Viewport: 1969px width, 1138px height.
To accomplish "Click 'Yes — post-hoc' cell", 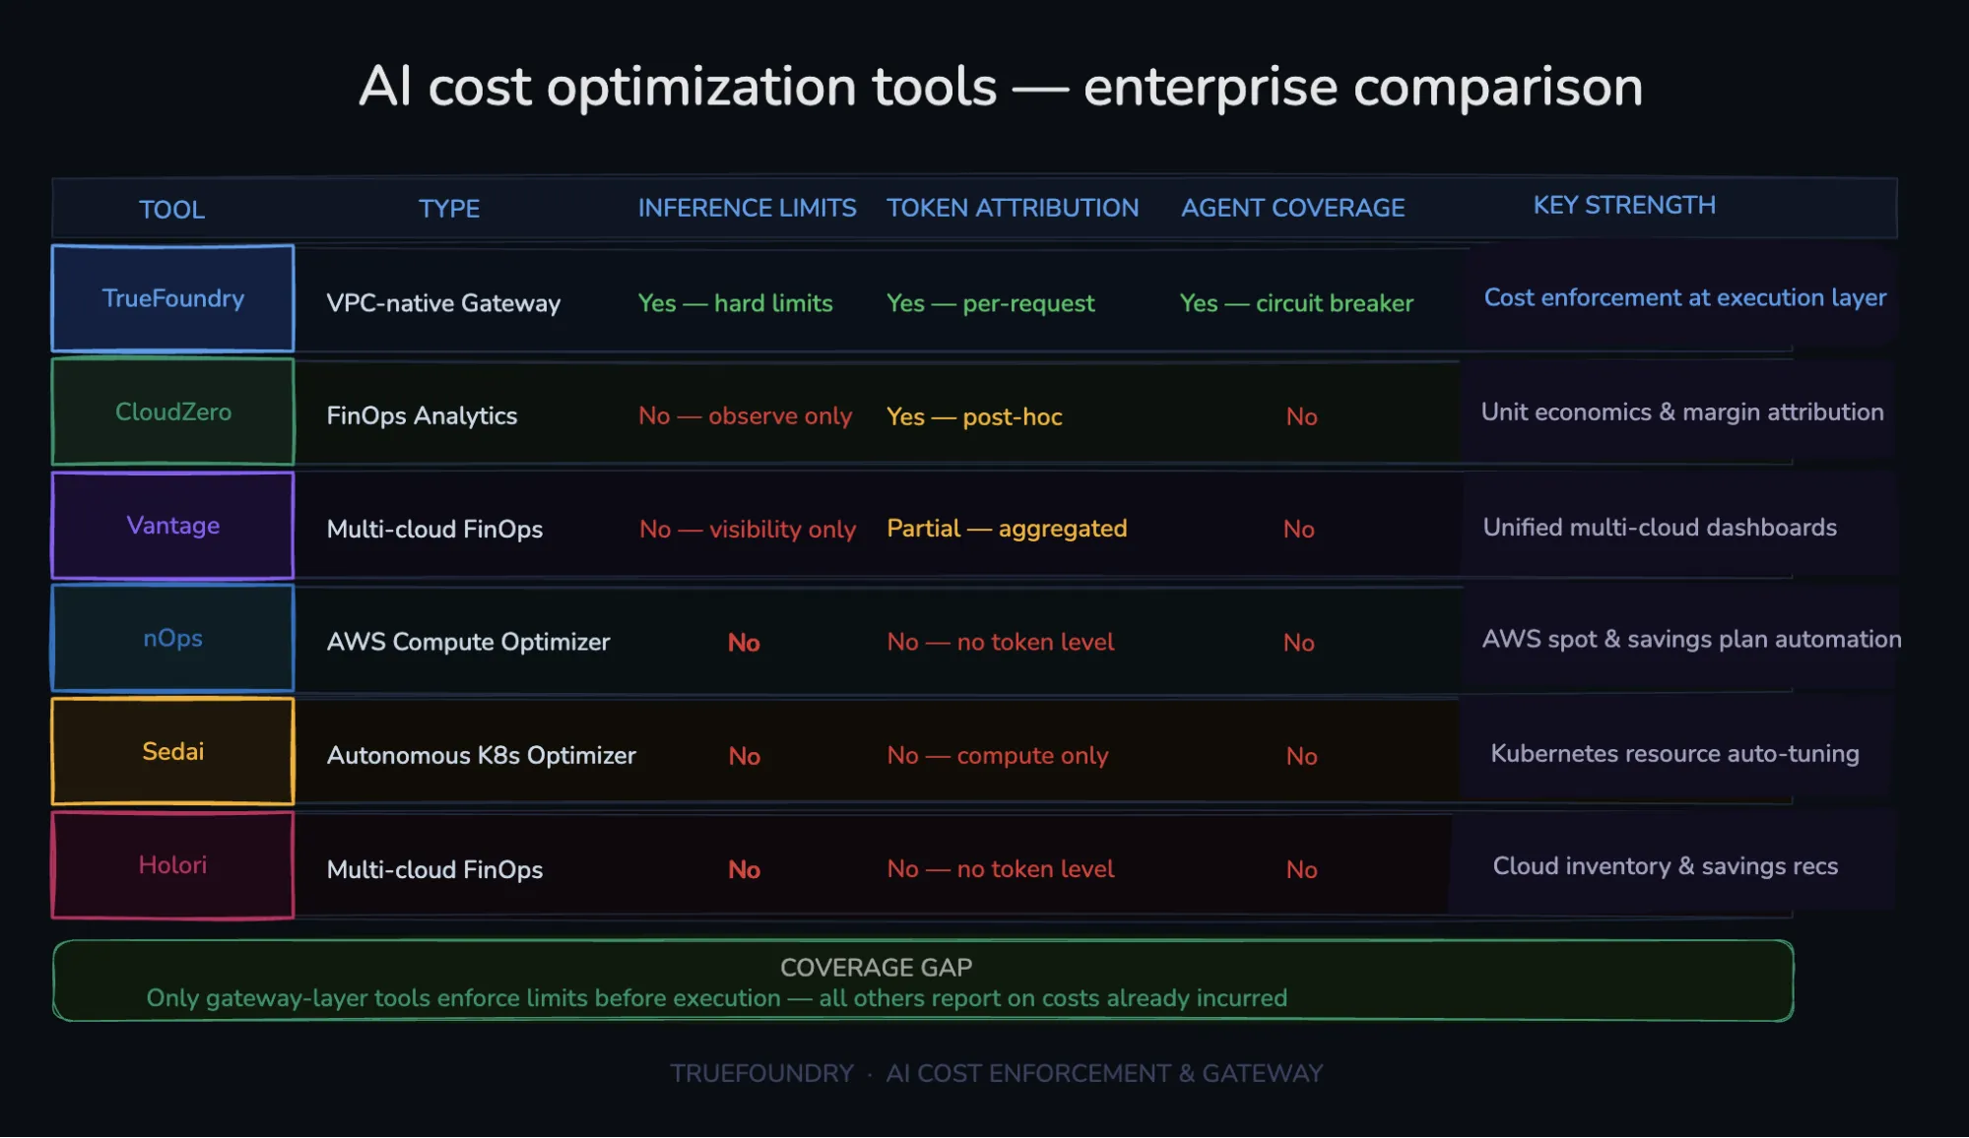I will point(974,416).
